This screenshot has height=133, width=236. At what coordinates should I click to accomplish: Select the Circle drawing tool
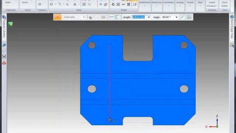[x=52, y=4]
